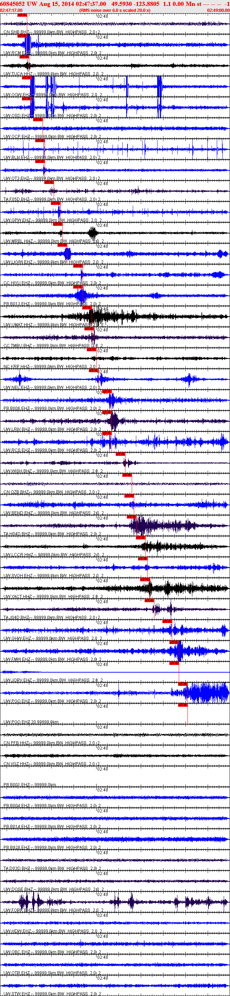Select the UW GPW EHZ station label
The height and width of the screenshot is (996, 230).
tap(53, 220)
